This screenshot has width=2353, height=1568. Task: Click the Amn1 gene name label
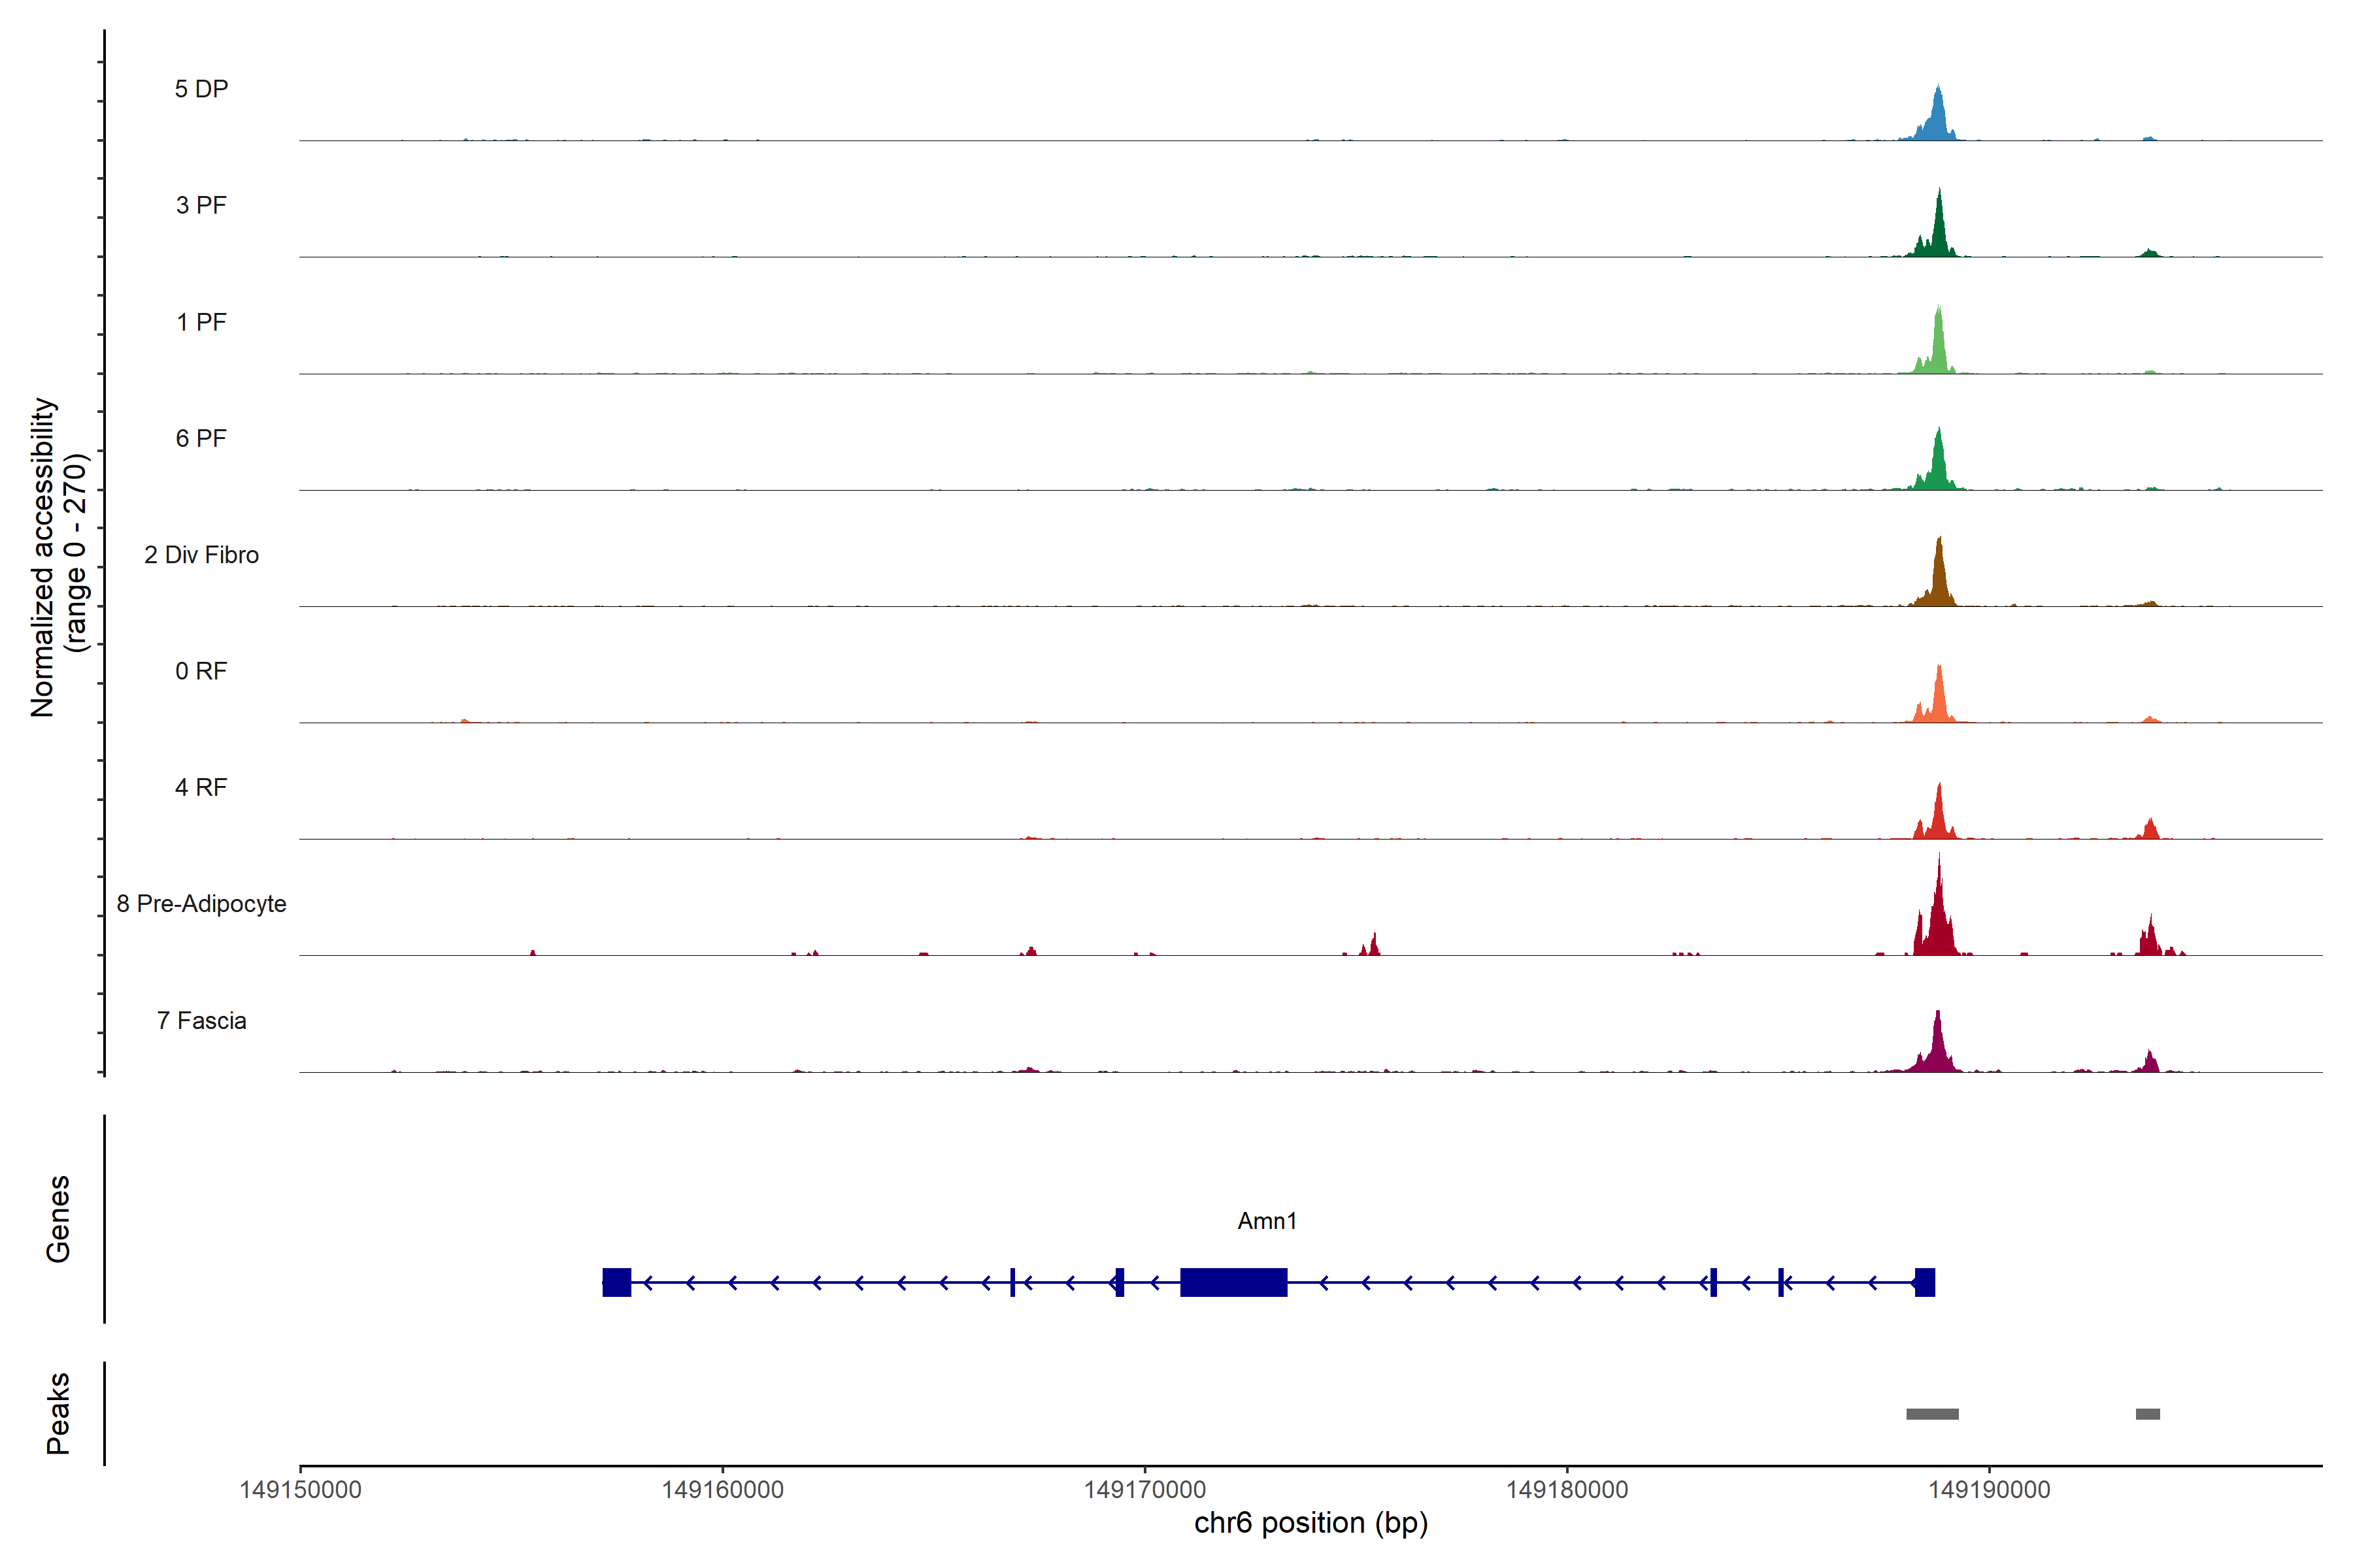coord(1267,1221)
